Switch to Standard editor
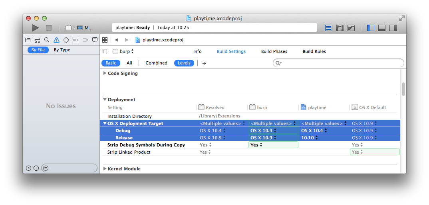 point(329,28)
